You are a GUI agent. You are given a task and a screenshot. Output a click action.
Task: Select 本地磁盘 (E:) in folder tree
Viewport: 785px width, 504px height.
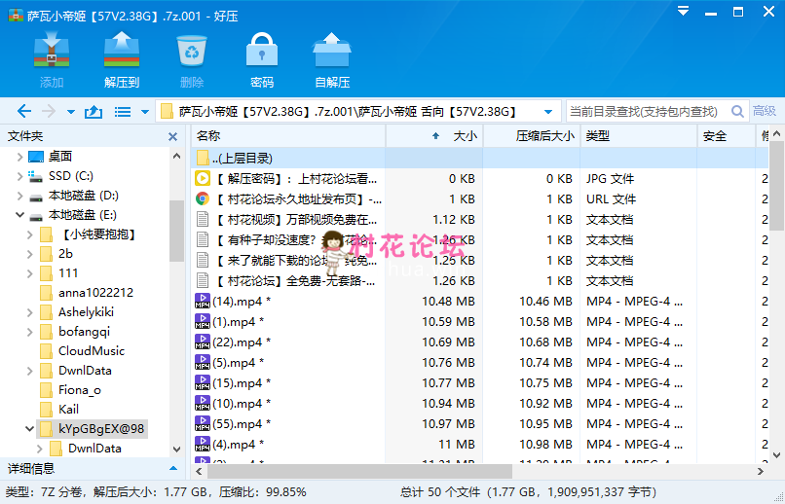[83, 215]
